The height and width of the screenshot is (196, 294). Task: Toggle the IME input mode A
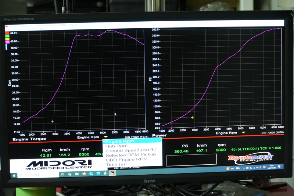click(261, 167)
